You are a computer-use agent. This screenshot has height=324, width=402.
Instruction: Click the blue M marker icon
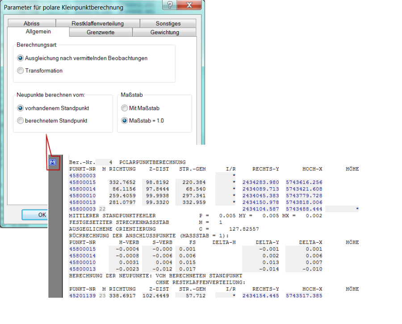coord(52,162)
